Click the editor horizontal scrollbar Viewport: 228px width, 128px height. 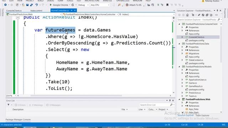click(x=76, y=96)
